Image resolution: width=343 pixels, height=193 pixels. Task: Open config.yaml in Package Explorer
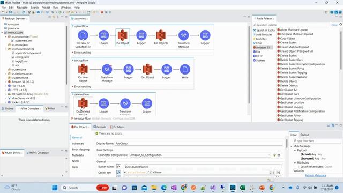20,57
